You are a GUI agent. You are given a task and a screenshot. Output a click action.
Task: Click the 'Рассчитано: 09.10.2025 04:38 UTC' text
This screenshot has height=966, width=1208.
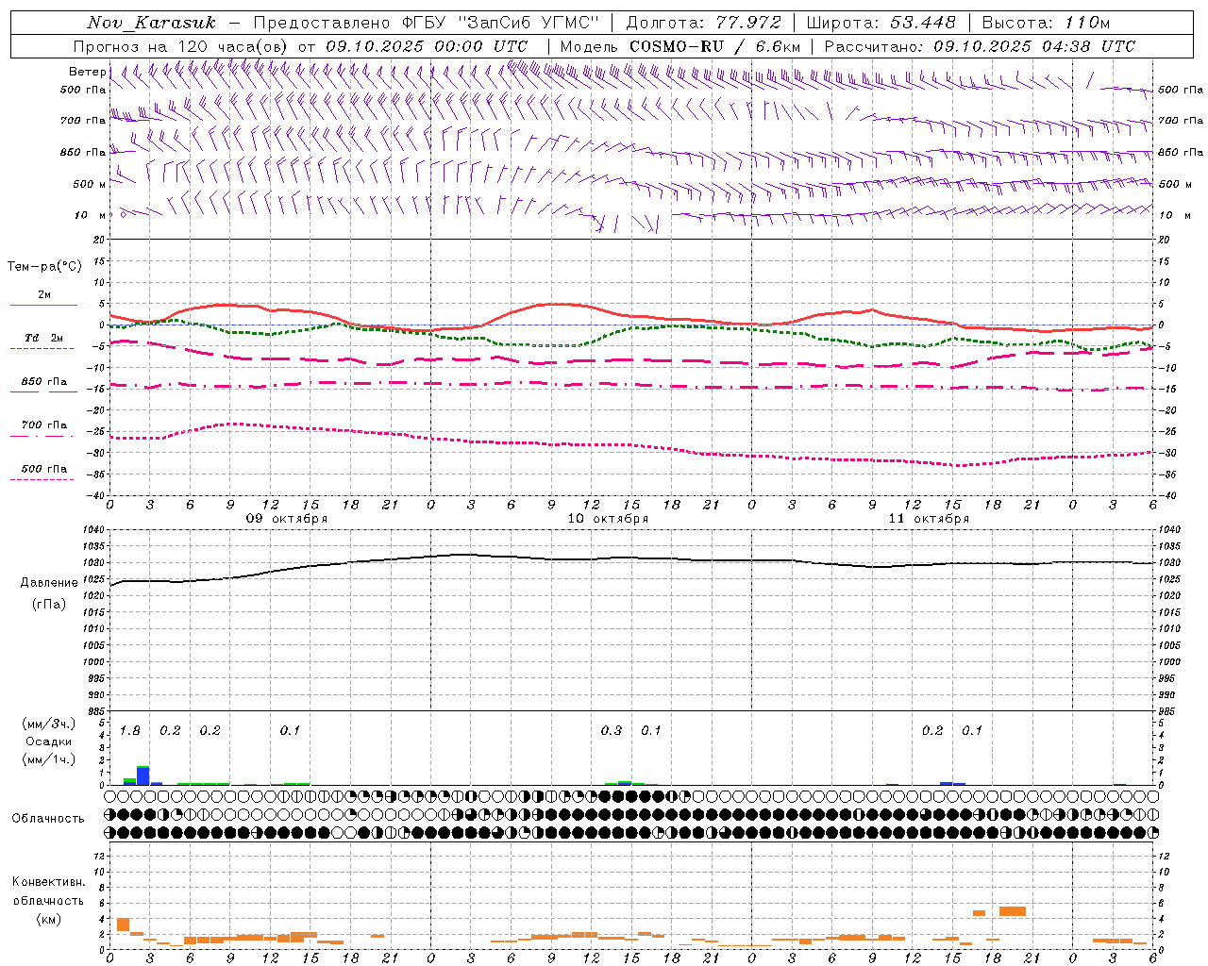[x=980, y=46]
